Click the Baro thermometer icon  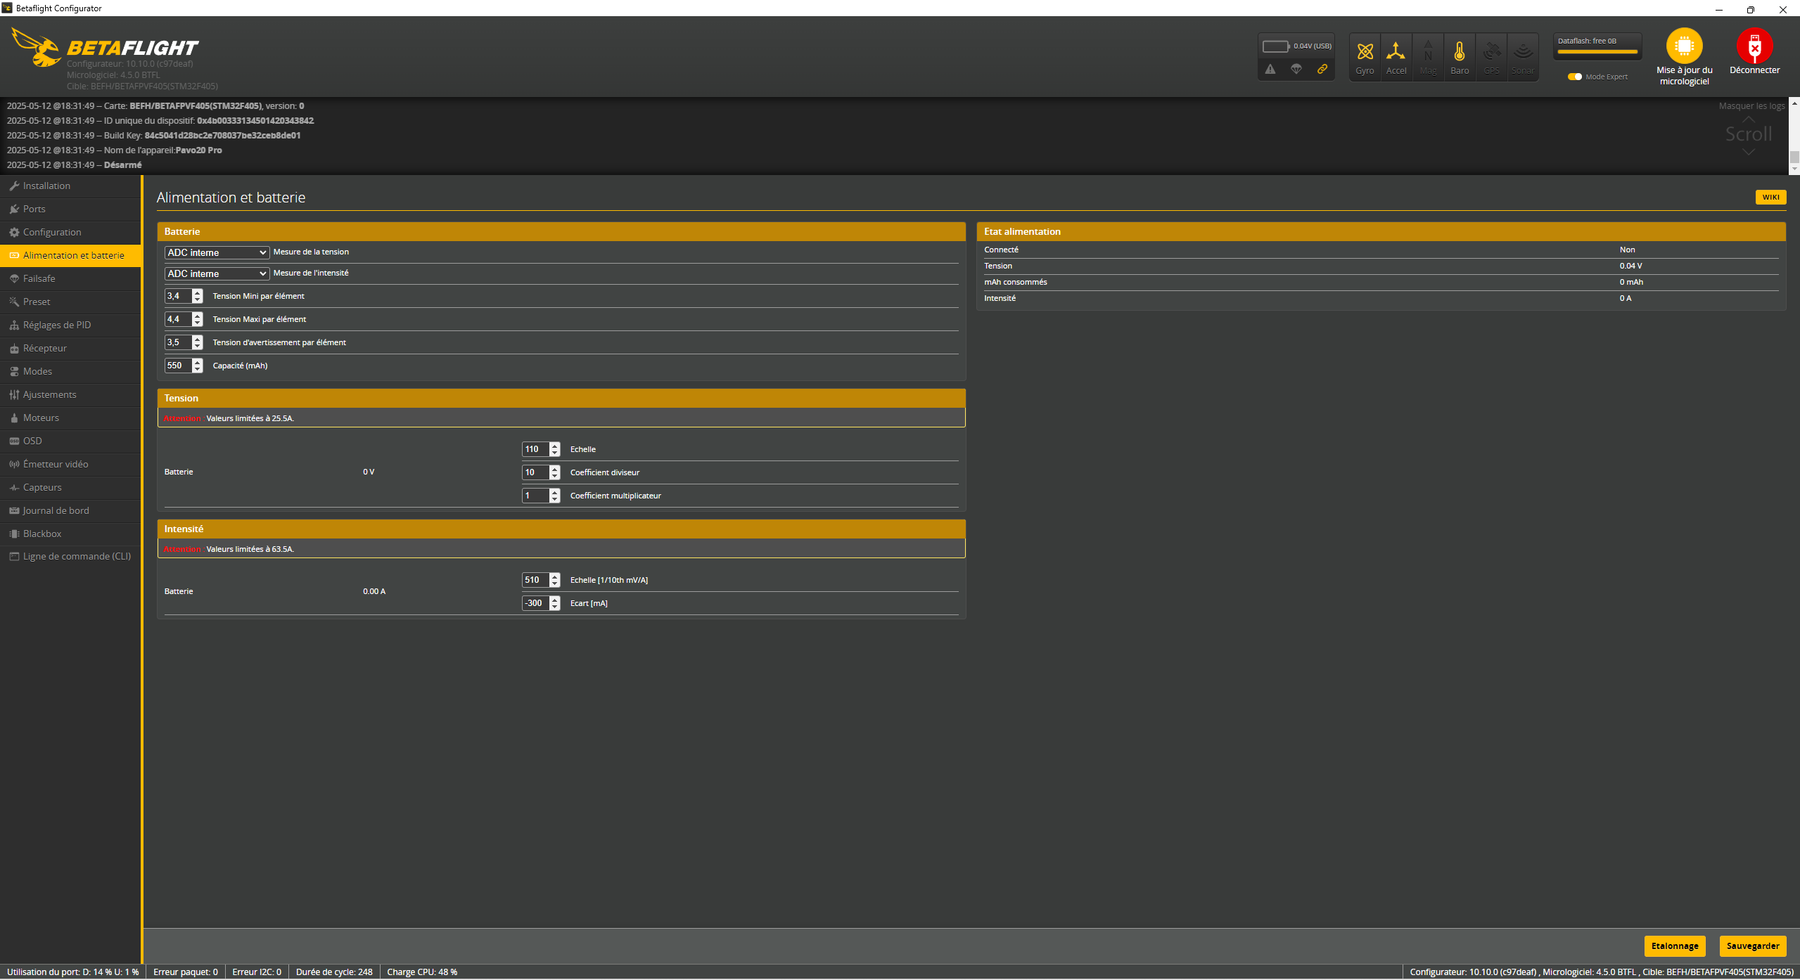tap(1460, 52)
